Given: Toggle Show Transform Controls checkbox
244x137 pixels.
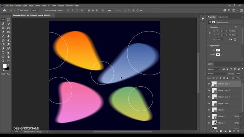Looking at the screenshot, I should coord(43,10).
